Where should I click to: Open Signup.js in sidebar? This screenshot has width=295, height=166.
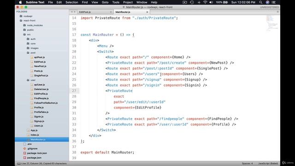point(39,121)
